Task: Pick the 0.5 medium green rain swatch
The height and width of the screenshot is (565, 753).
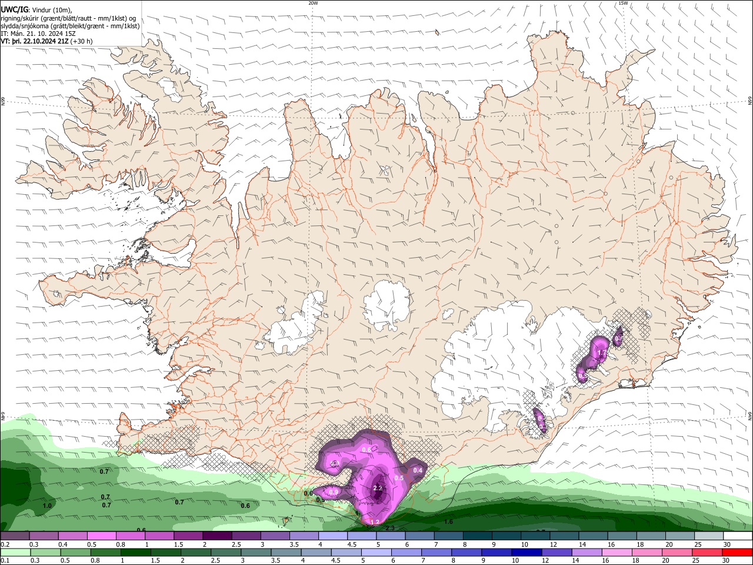Action: point(75,552)
